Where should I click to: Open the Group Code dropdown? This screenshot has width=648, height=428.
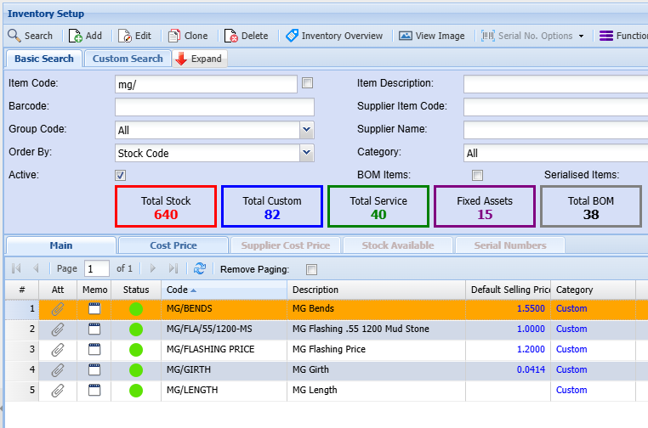coord(306,130)
